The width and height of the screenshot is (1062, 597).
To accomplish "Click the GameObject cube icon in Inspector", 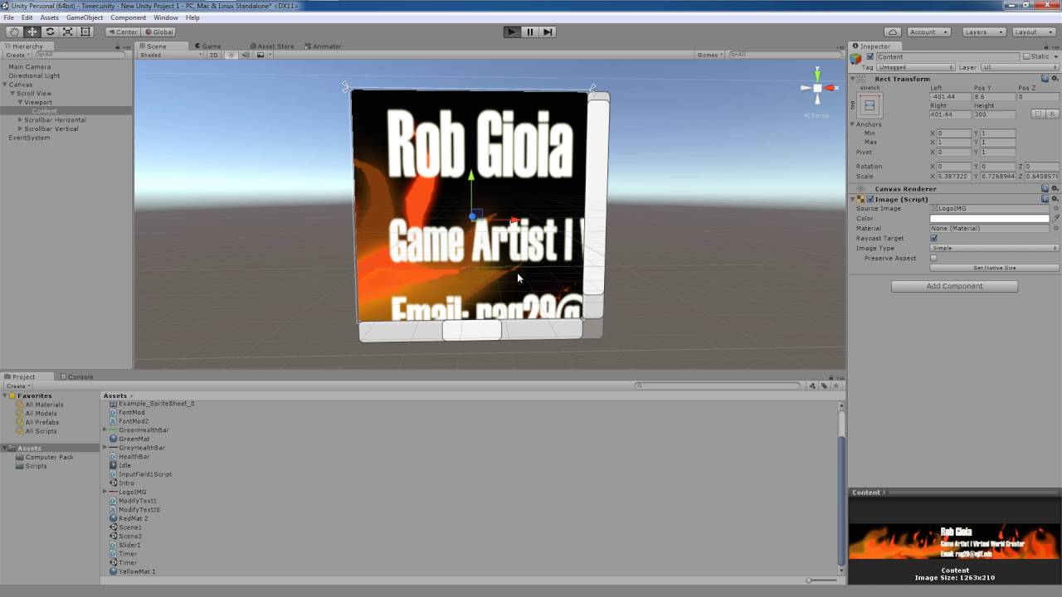I will tap(856, 57).
